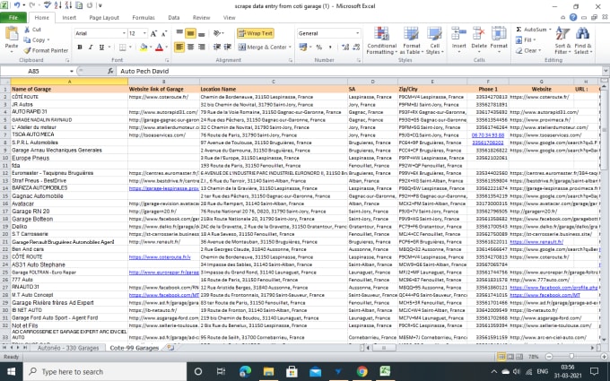Click the Sort & Filter icon
Image resolution: width=610 pixels, height=381 pixels.
click(x=562, y=34)
